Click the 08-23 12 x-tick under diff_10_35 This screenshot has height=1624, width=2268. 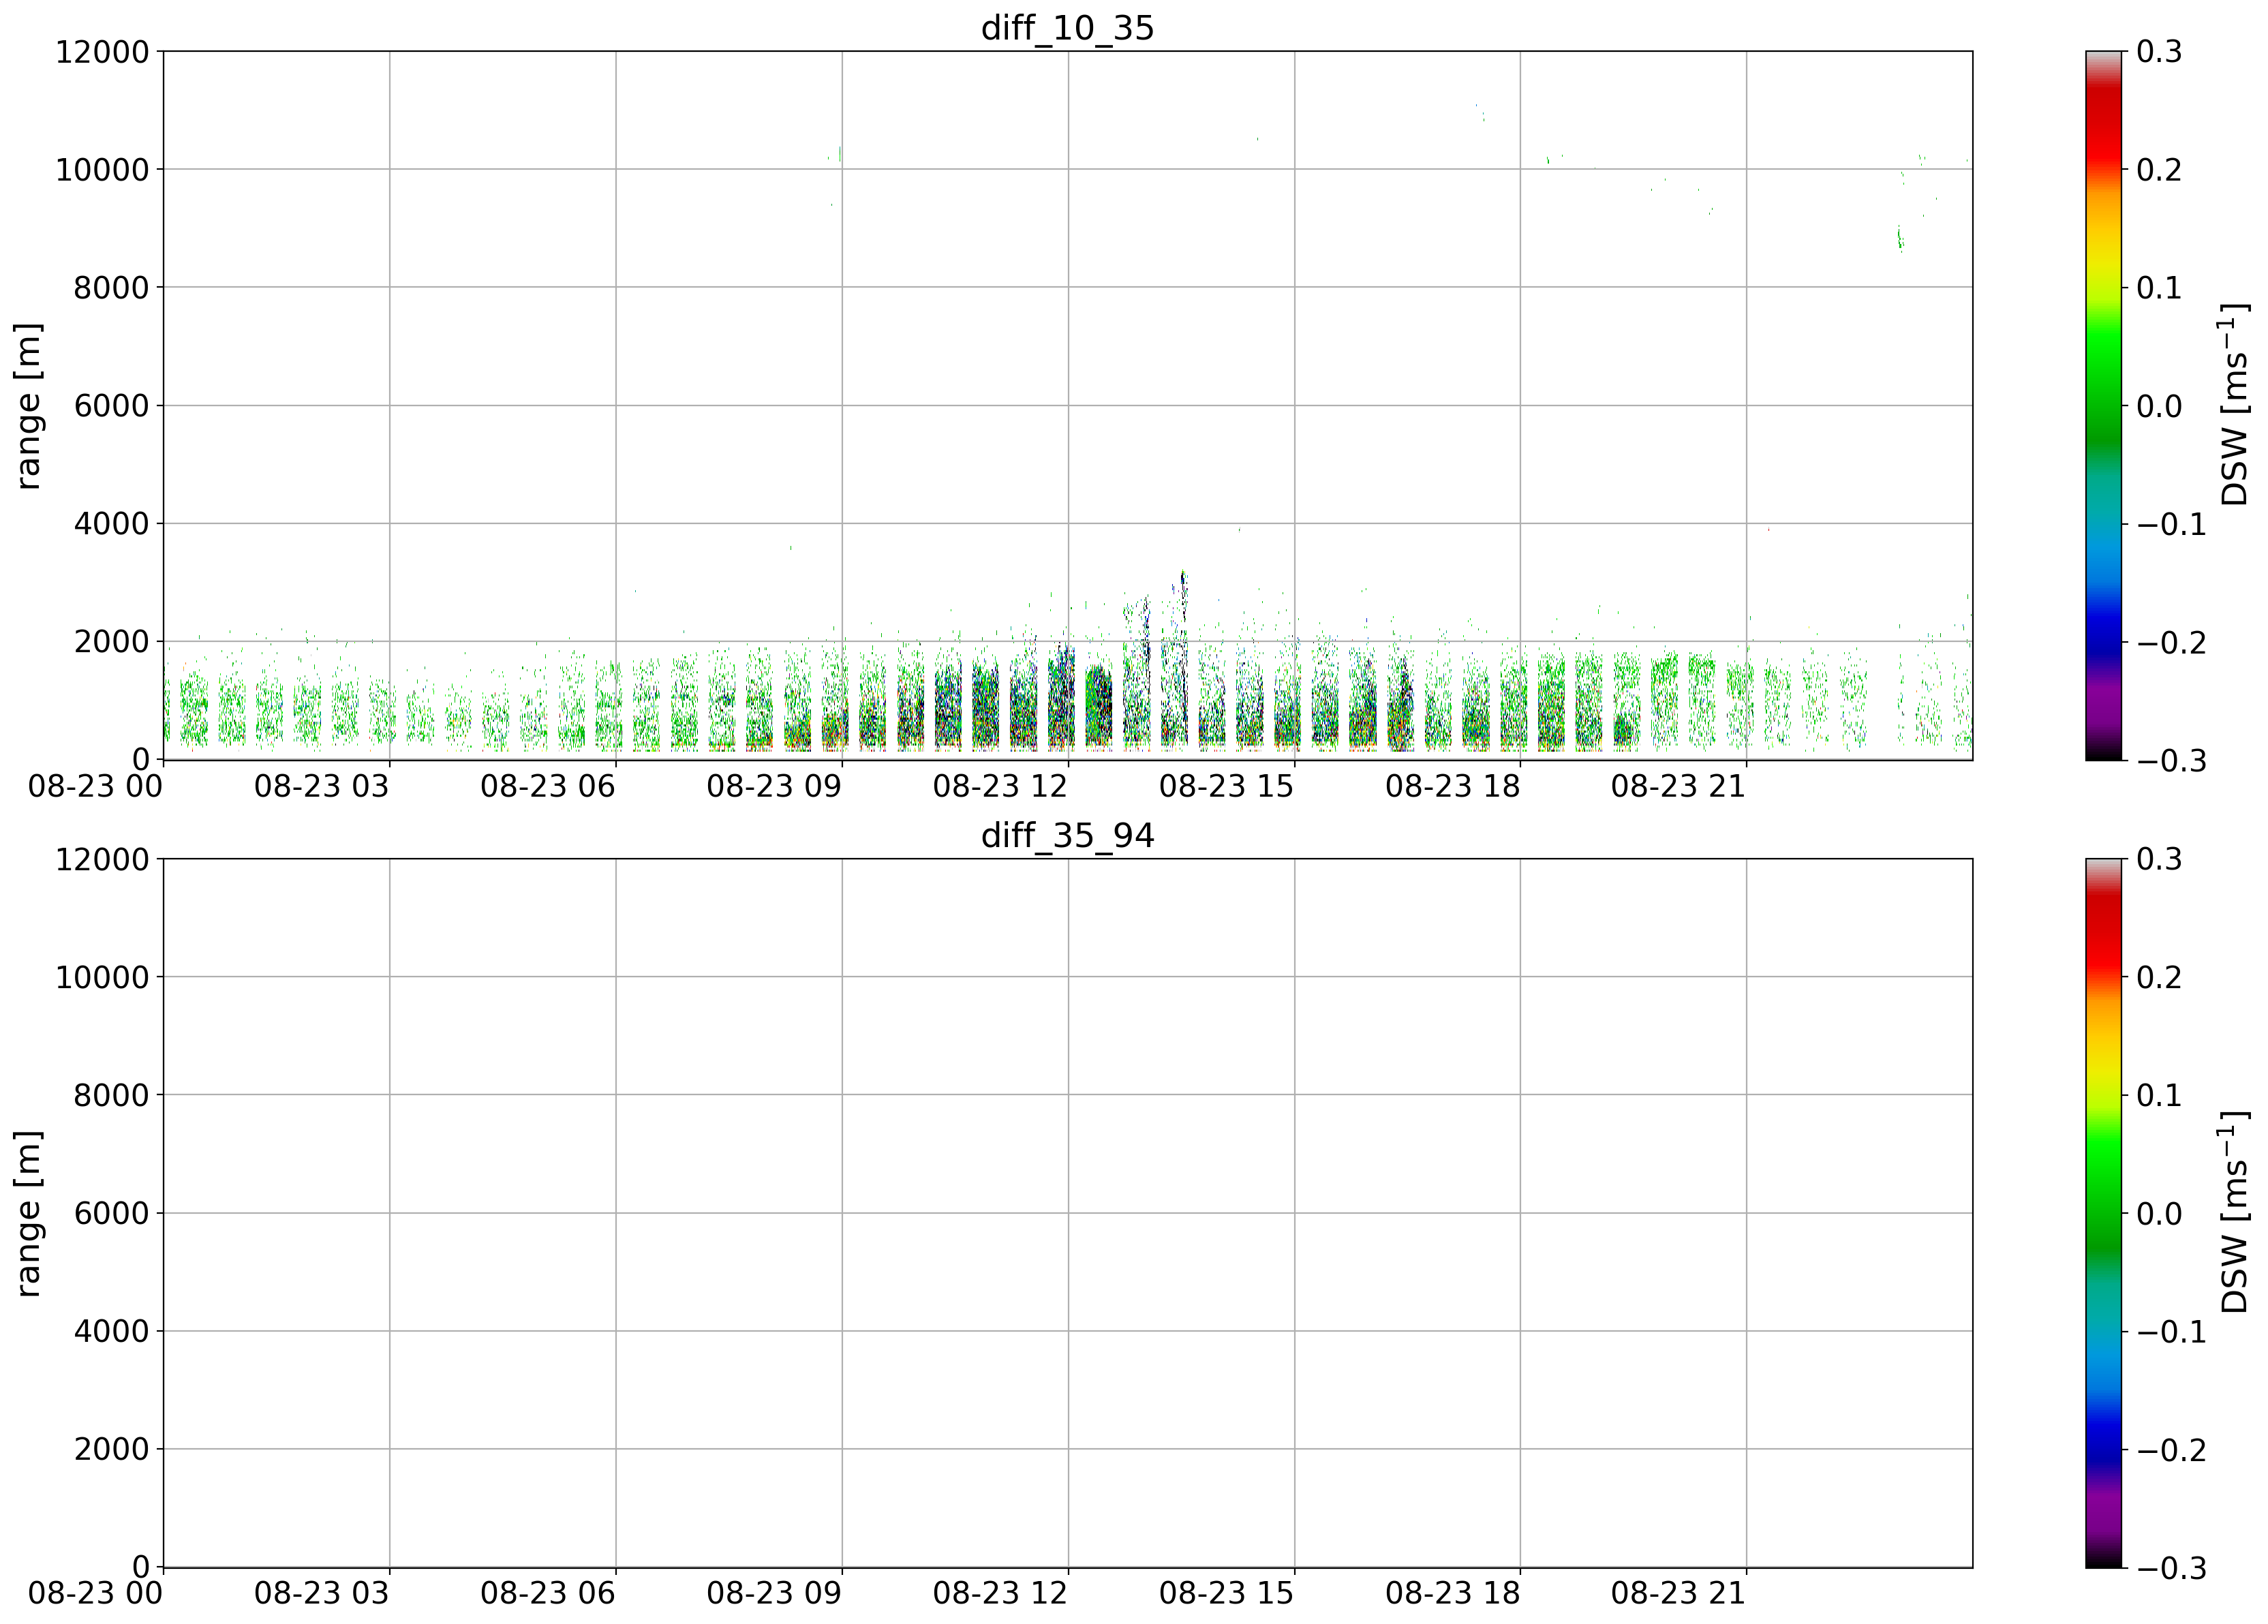coord(1000,786)
